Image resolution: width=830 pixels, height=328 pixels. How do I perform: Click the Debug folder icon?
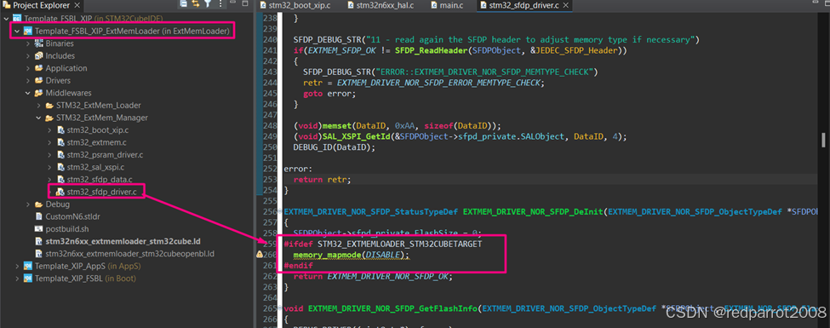[38, 204]
